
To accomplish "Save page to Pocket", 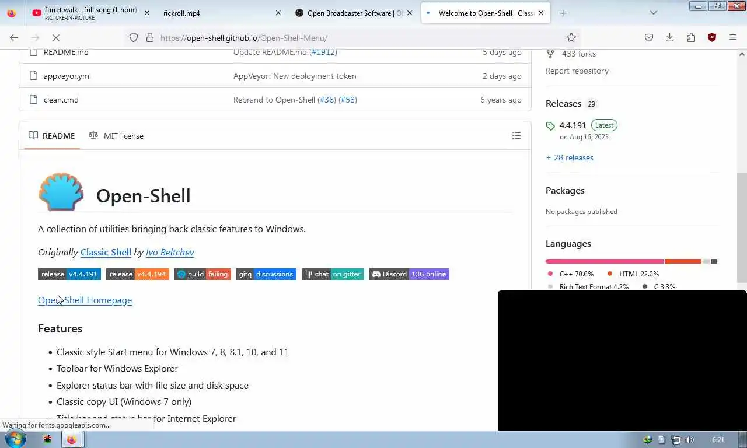I will pos(649,37).
